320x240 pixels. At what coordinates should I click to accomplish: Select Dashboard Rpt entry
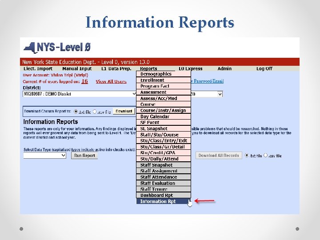coord(164,195)
